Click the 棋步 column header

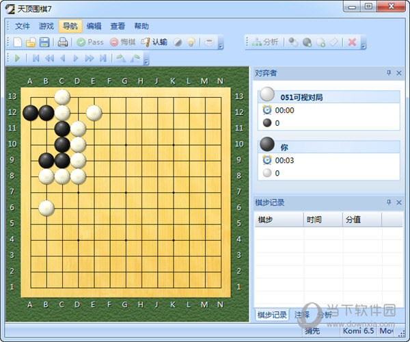coord(279,220)
